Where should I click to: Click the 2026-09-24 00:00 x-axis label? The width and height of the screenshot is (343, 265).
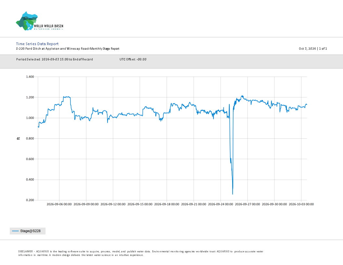pyautogui.click(x=221, y=204)
